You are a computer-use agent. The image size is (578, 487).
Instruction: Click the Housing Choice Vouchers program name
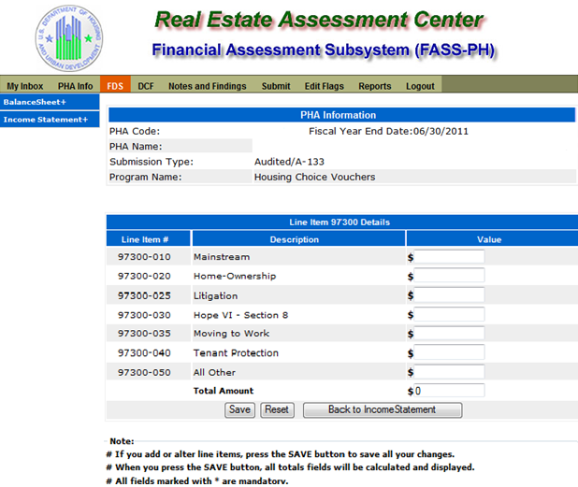315,178
